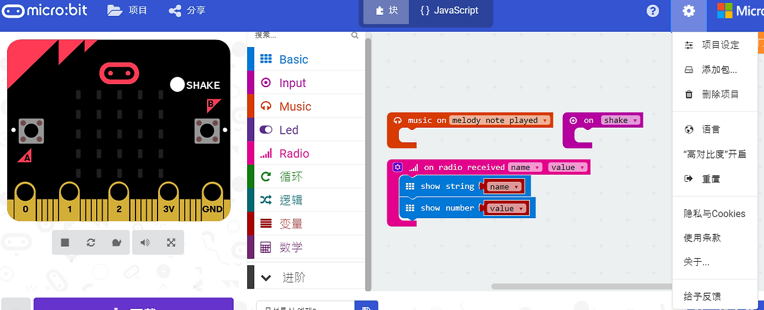Click the 关于... about entry
This screenshot has height=310, width=764.
(x=714, y=262)
